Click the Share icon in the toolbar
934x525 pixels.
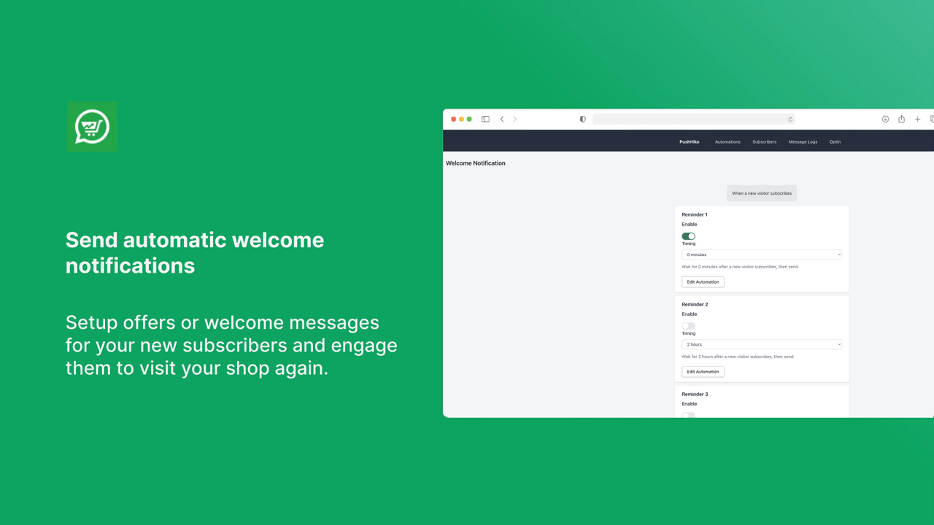coord(901,119)
